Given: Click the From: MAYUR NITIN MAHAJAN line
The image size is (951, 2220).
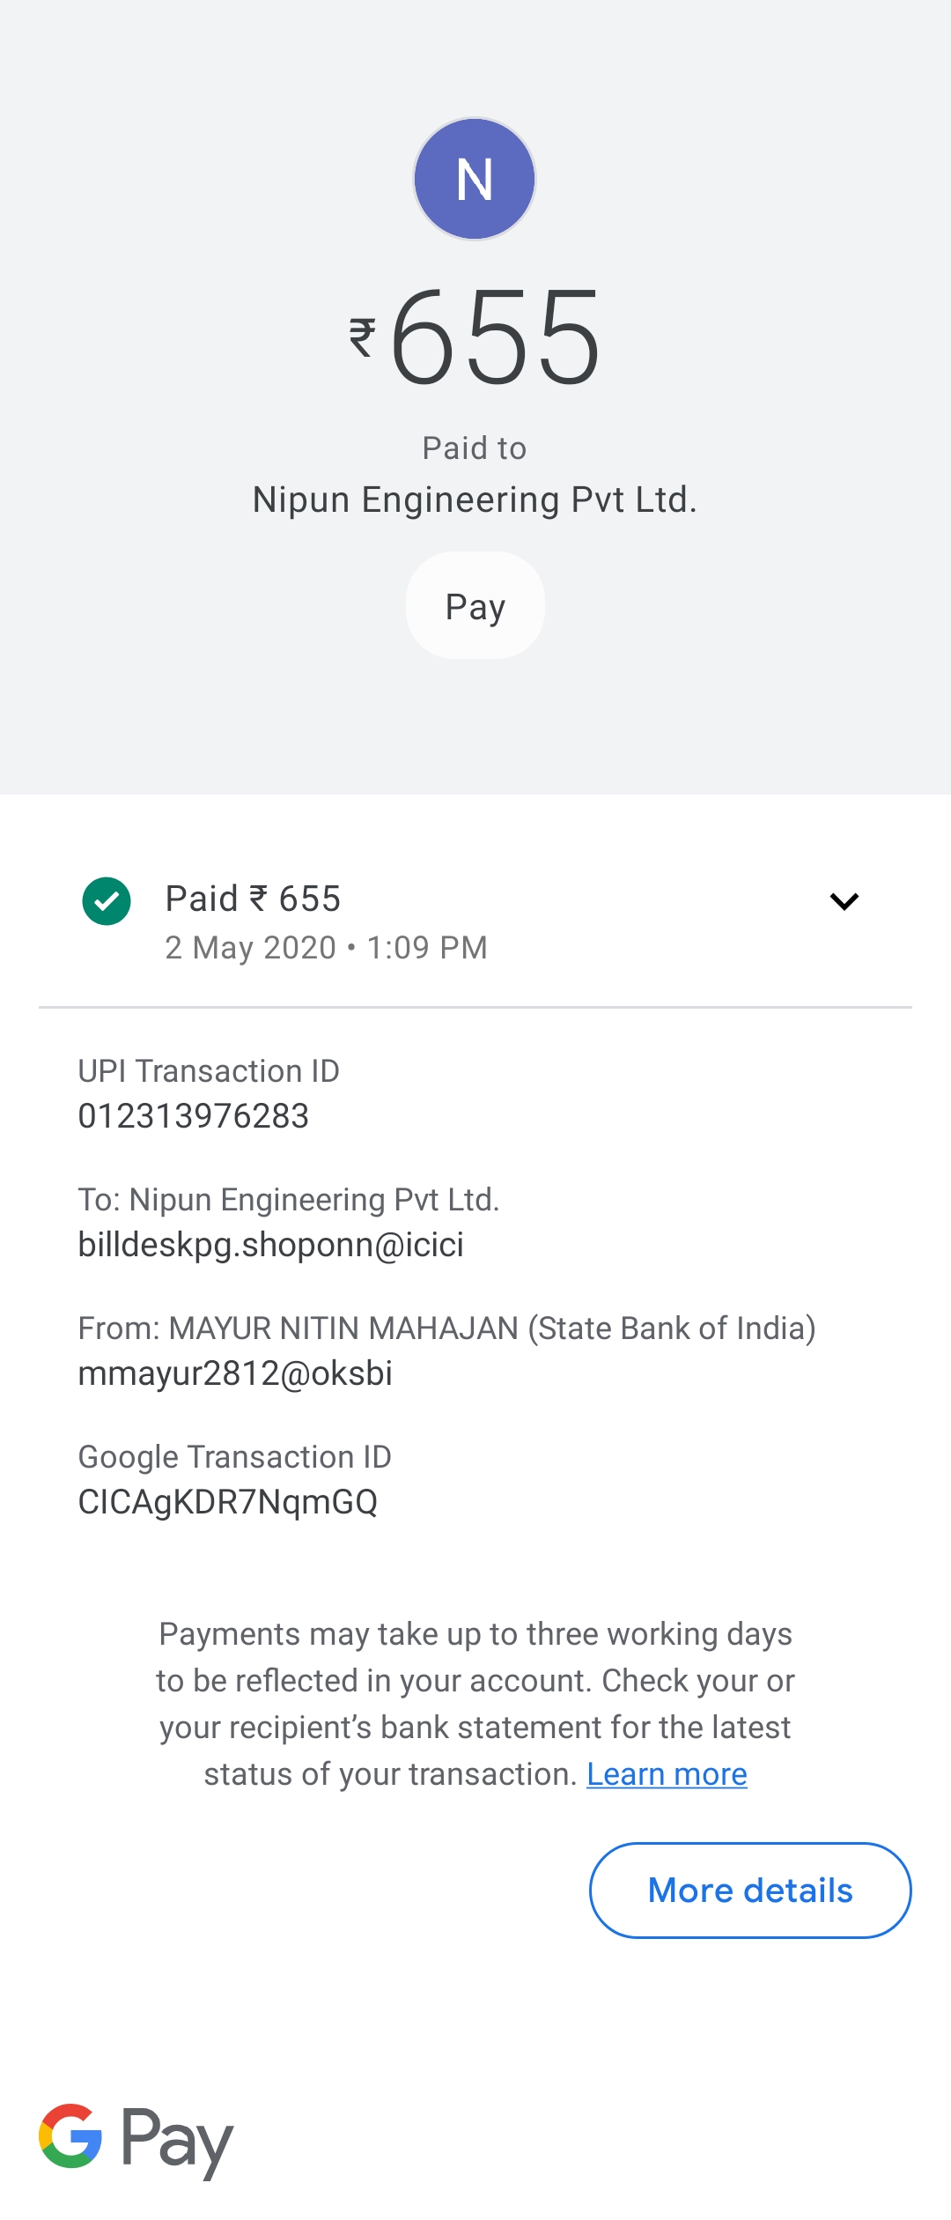Looking at the screenshot, I should pos(447,1328).
